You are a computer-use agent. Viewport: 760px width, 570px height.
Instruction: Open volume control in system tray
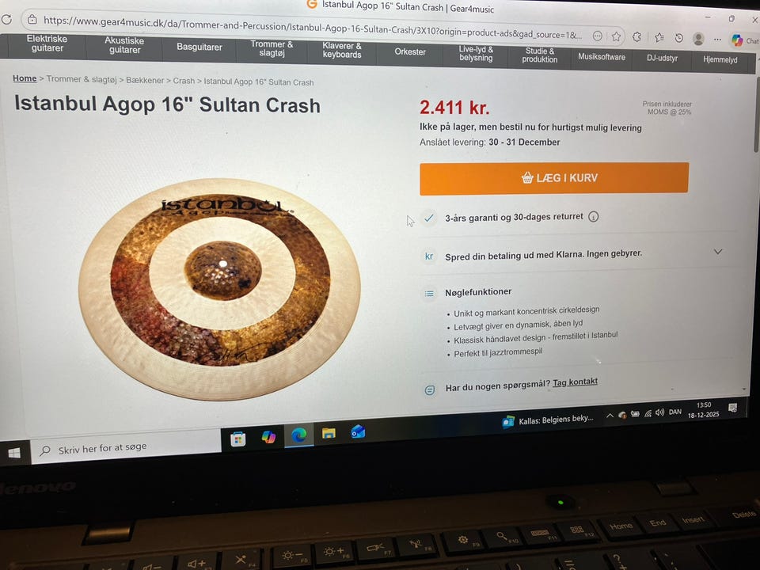(x=659, y=412)
